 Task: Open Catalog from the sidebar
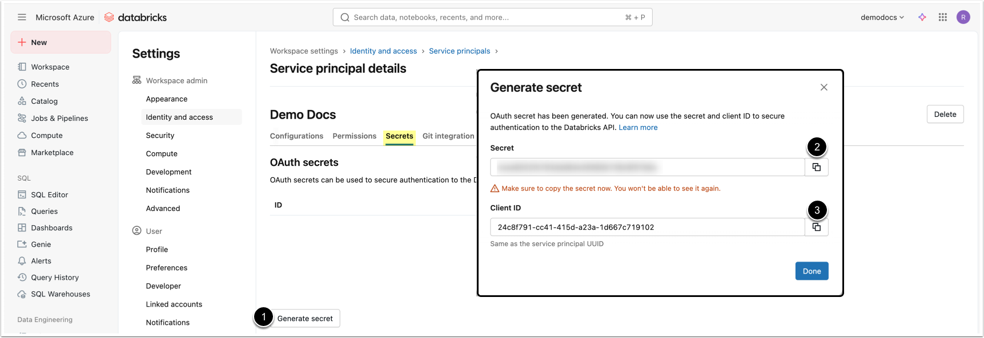point(44,101)
